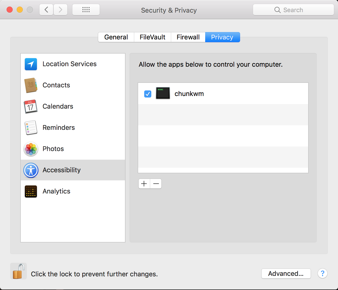The width and height of the screenshot is (338, 290).
Task: Switch to the FileVault tab
Action: point(153,37)
